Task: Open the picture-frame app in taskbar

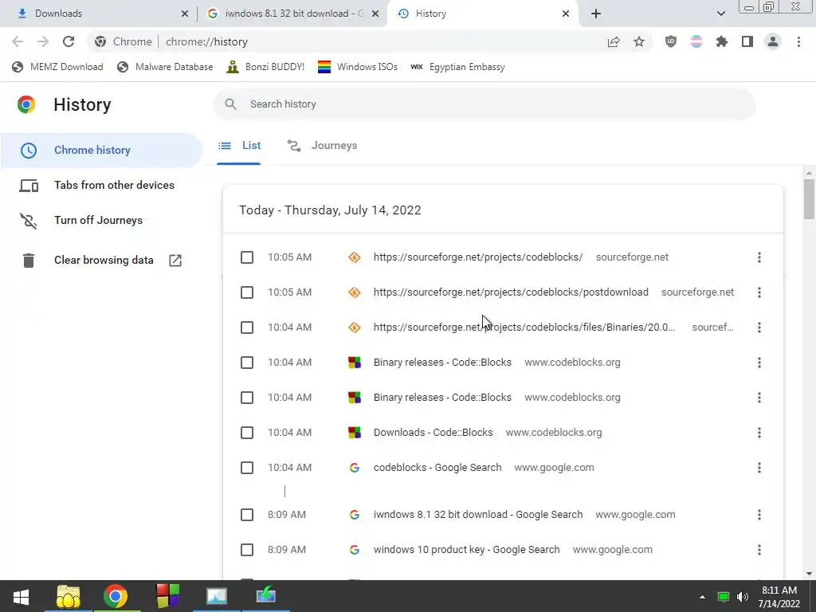Action: pyautogui.click(x=217, y=596)
